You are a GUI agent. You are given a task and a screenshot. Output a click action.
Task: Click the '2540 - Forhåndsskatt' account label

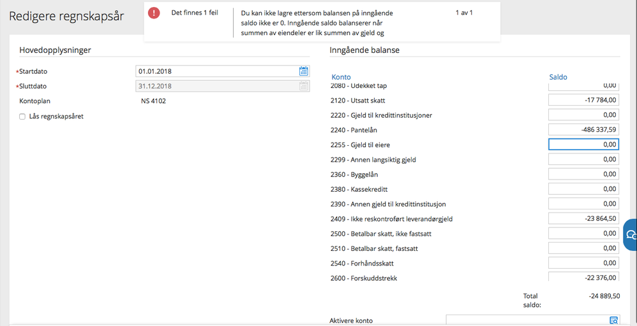point(362,264)
